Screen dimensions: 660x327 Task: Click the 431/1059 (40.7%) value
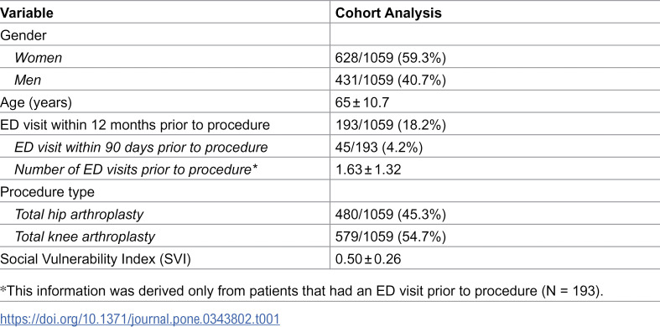coord(390,80)
